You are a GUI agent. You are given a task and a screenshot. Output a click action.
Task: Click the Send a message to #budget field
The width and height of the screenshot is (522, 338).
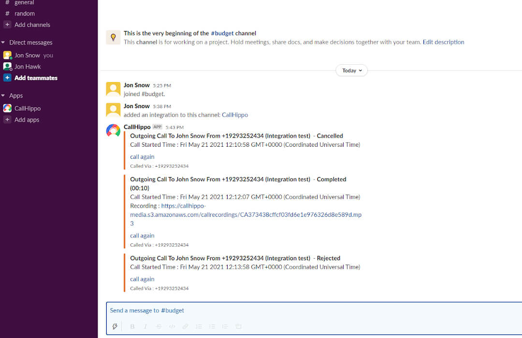[x=314, y=310]
